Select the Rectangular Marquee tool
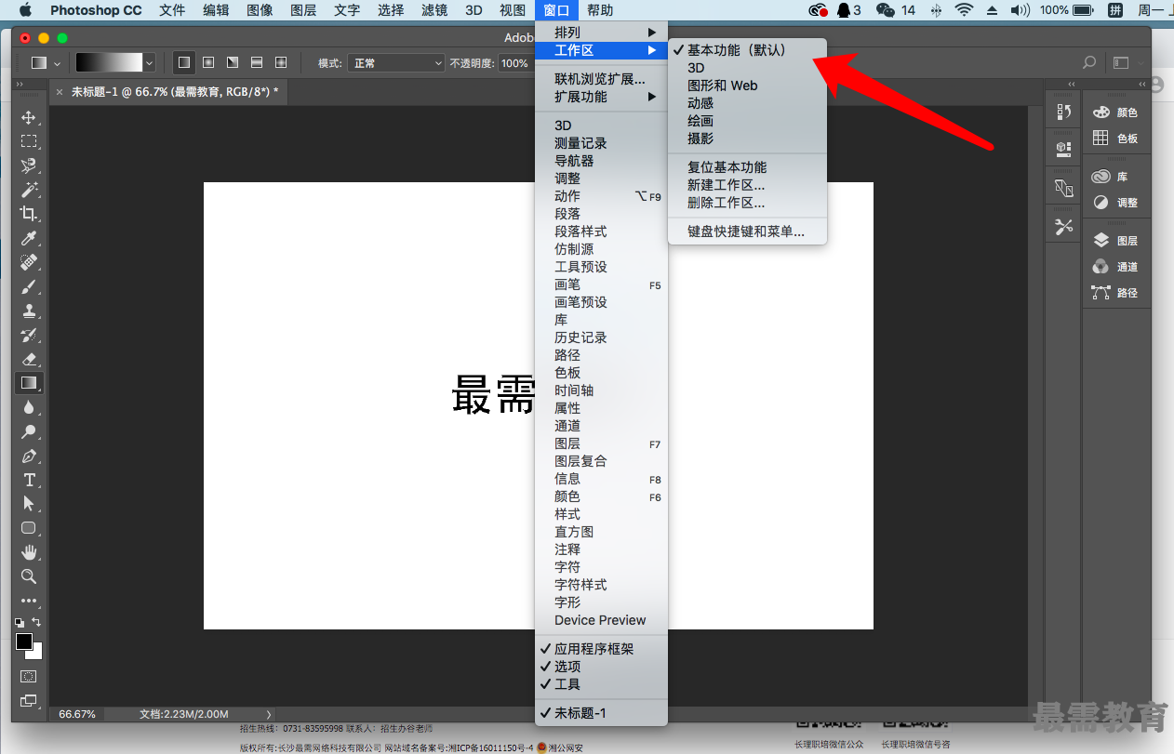This screenshot has height=754, width=1174. click(29, 141)
